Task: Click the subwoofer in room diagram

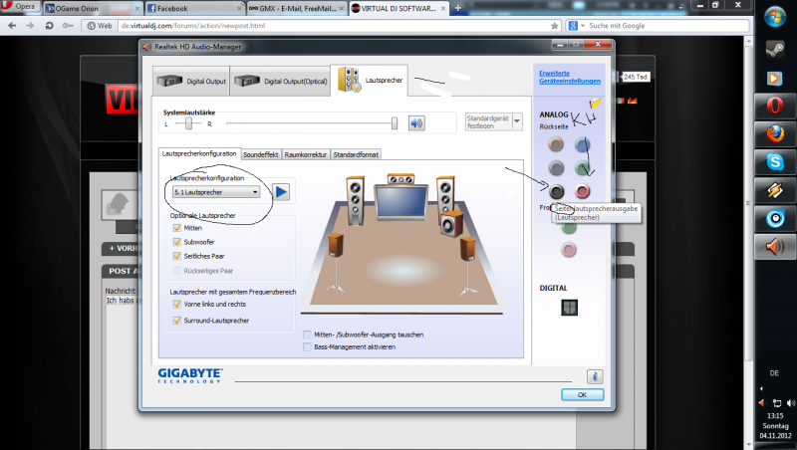Action: [451, 224]
